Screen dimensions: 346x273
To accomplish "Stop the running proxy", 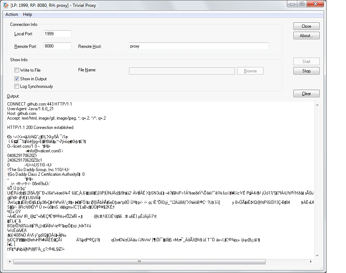I will coord(306,71).
